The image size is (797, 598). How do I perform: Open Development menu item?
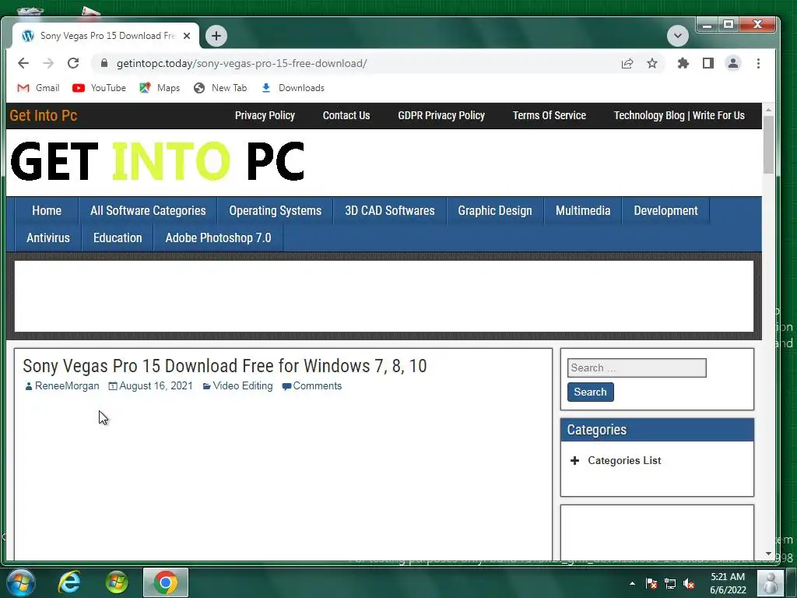point(666,210)
